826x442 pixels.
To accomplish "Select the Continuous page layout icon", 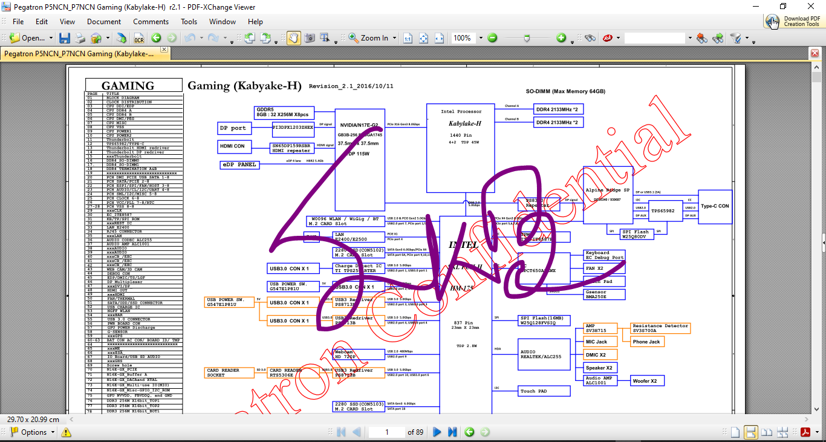I will point(751,432).
